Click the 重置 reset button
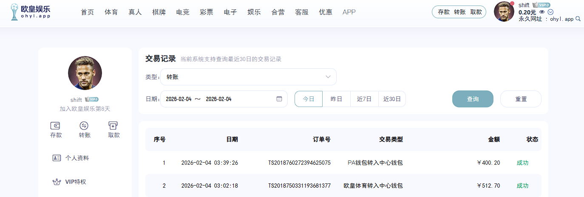The image size is (584, 197). pyautogui.click(x=521, y=99)
